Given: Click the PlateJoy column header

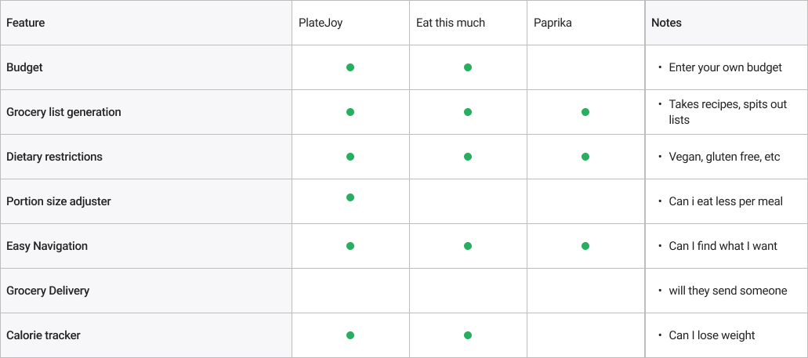Looking at the screenshot, I should pyautogui.click(x=321, y=24).
